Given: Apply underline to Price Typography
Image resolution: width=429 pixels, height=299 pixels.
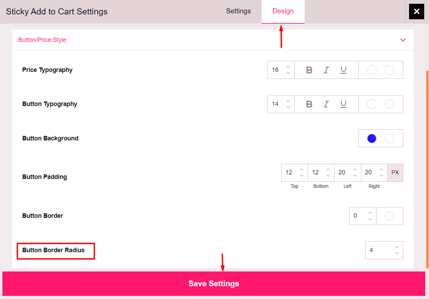Looking at the screenshot, I should pyautogui.click(x=343, y=70).
